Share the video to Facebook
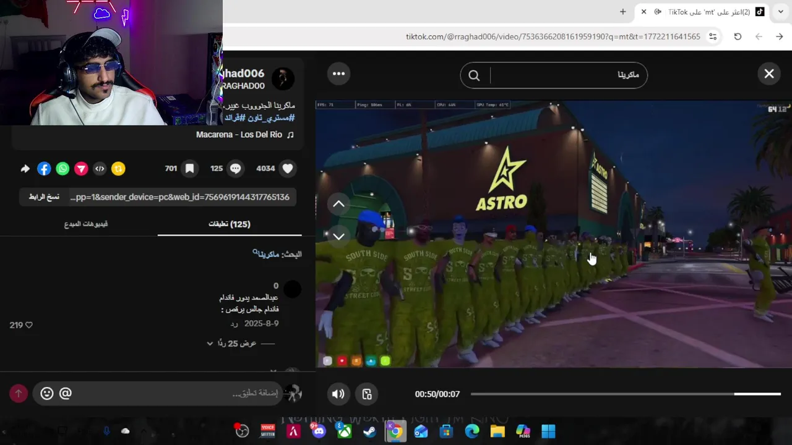Image resolution: width=792 pixels, height=445 pixels. point(44,168)
